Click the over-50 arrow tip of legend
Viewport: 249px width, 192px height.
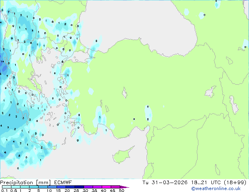click(x=124, y=187)
